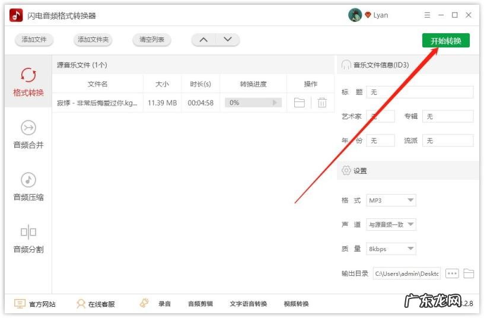Click the 官方网站 link
This screenshot has width=484, height=318.
click(42, 304)
